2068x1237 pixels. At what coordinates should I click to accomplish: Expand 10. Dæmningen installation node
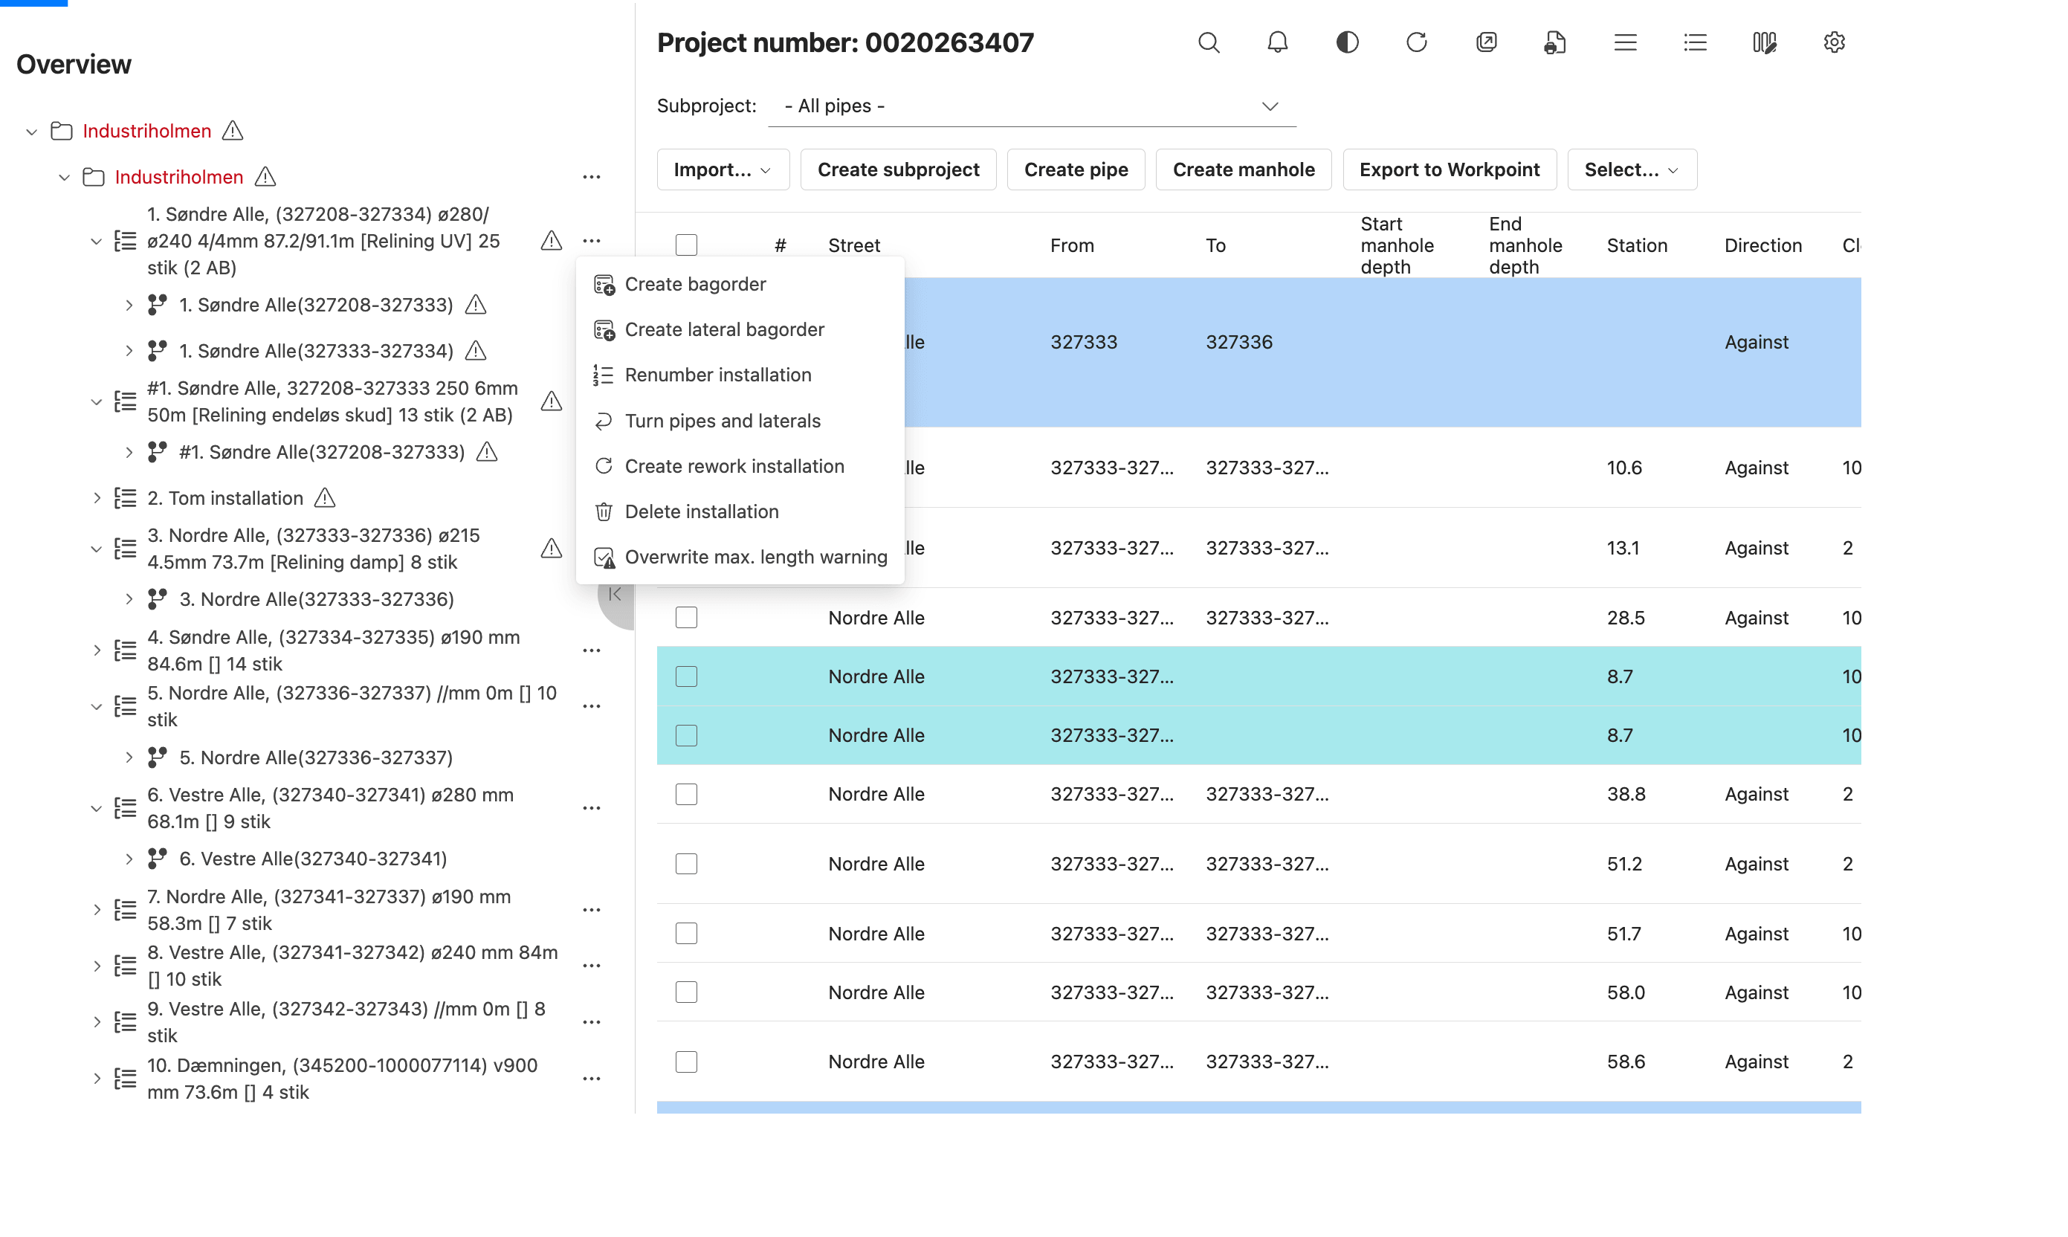[x=96, y=1079]
